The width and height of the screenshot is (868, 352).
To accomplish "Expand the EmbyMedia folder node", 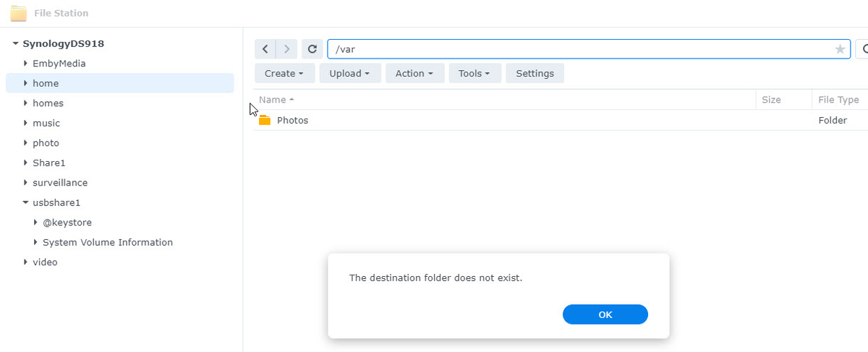I will click(x=25, y=64).
